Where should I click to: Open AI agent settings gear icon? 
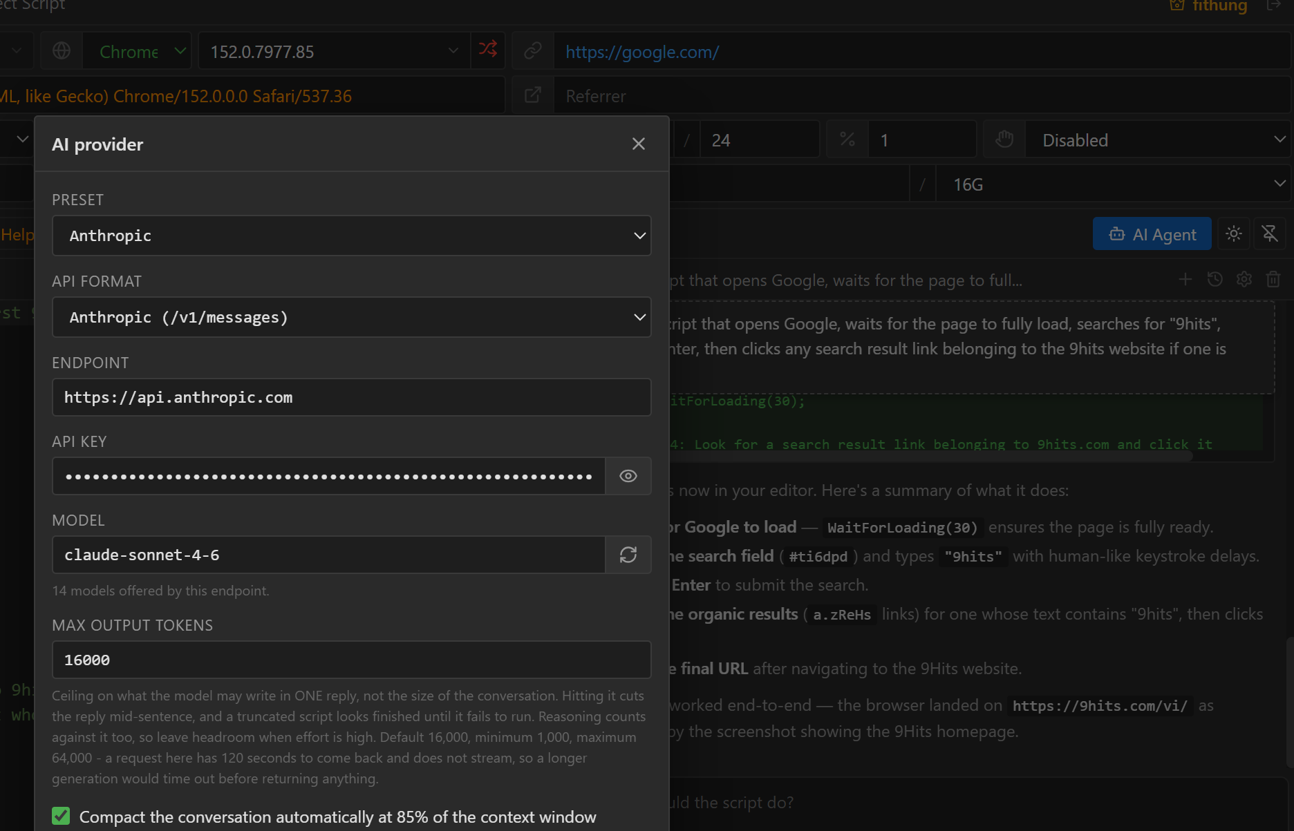1244,279
